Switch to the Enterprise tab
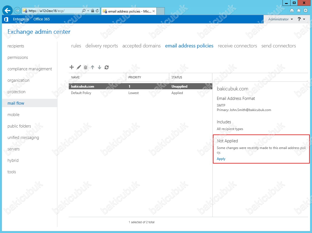 coord(21,19)
